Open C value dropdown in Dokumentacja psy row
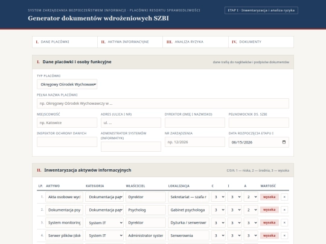 point(219,210)
